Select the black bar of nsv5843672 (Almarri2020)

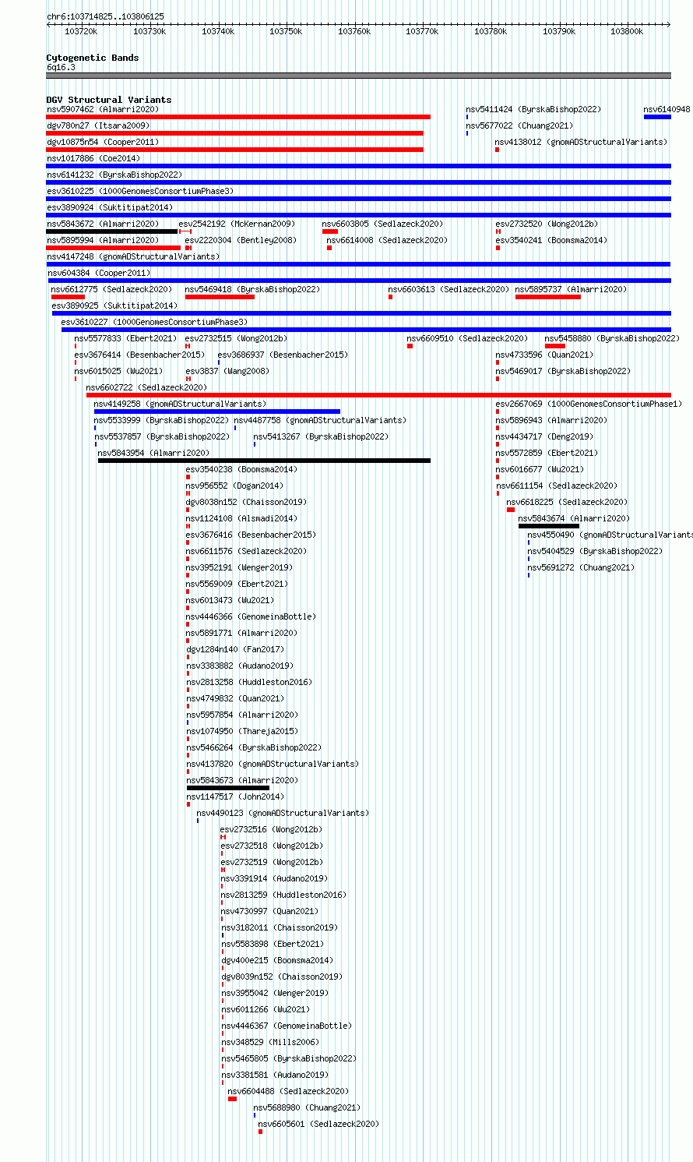click(112, 231)
